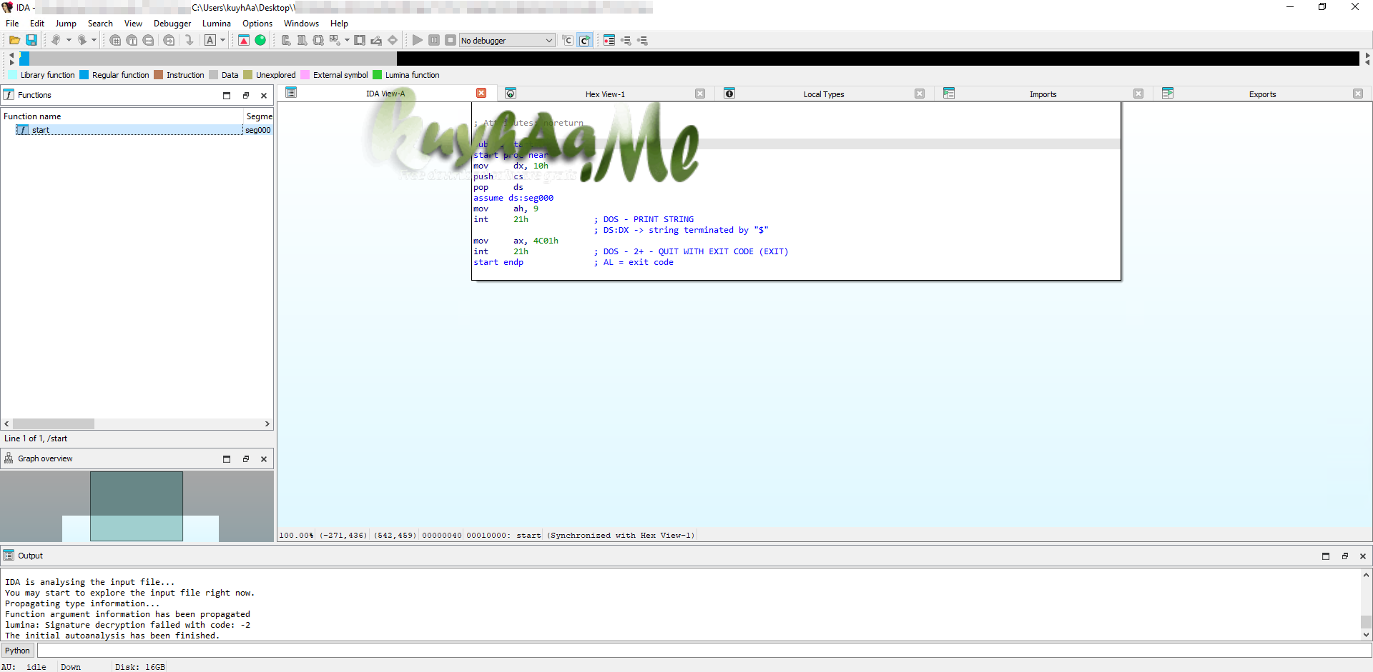The height and width of the screenshot is (672, 1373).
Task: Click the navigation band left arrow
Action: point(11,54)
